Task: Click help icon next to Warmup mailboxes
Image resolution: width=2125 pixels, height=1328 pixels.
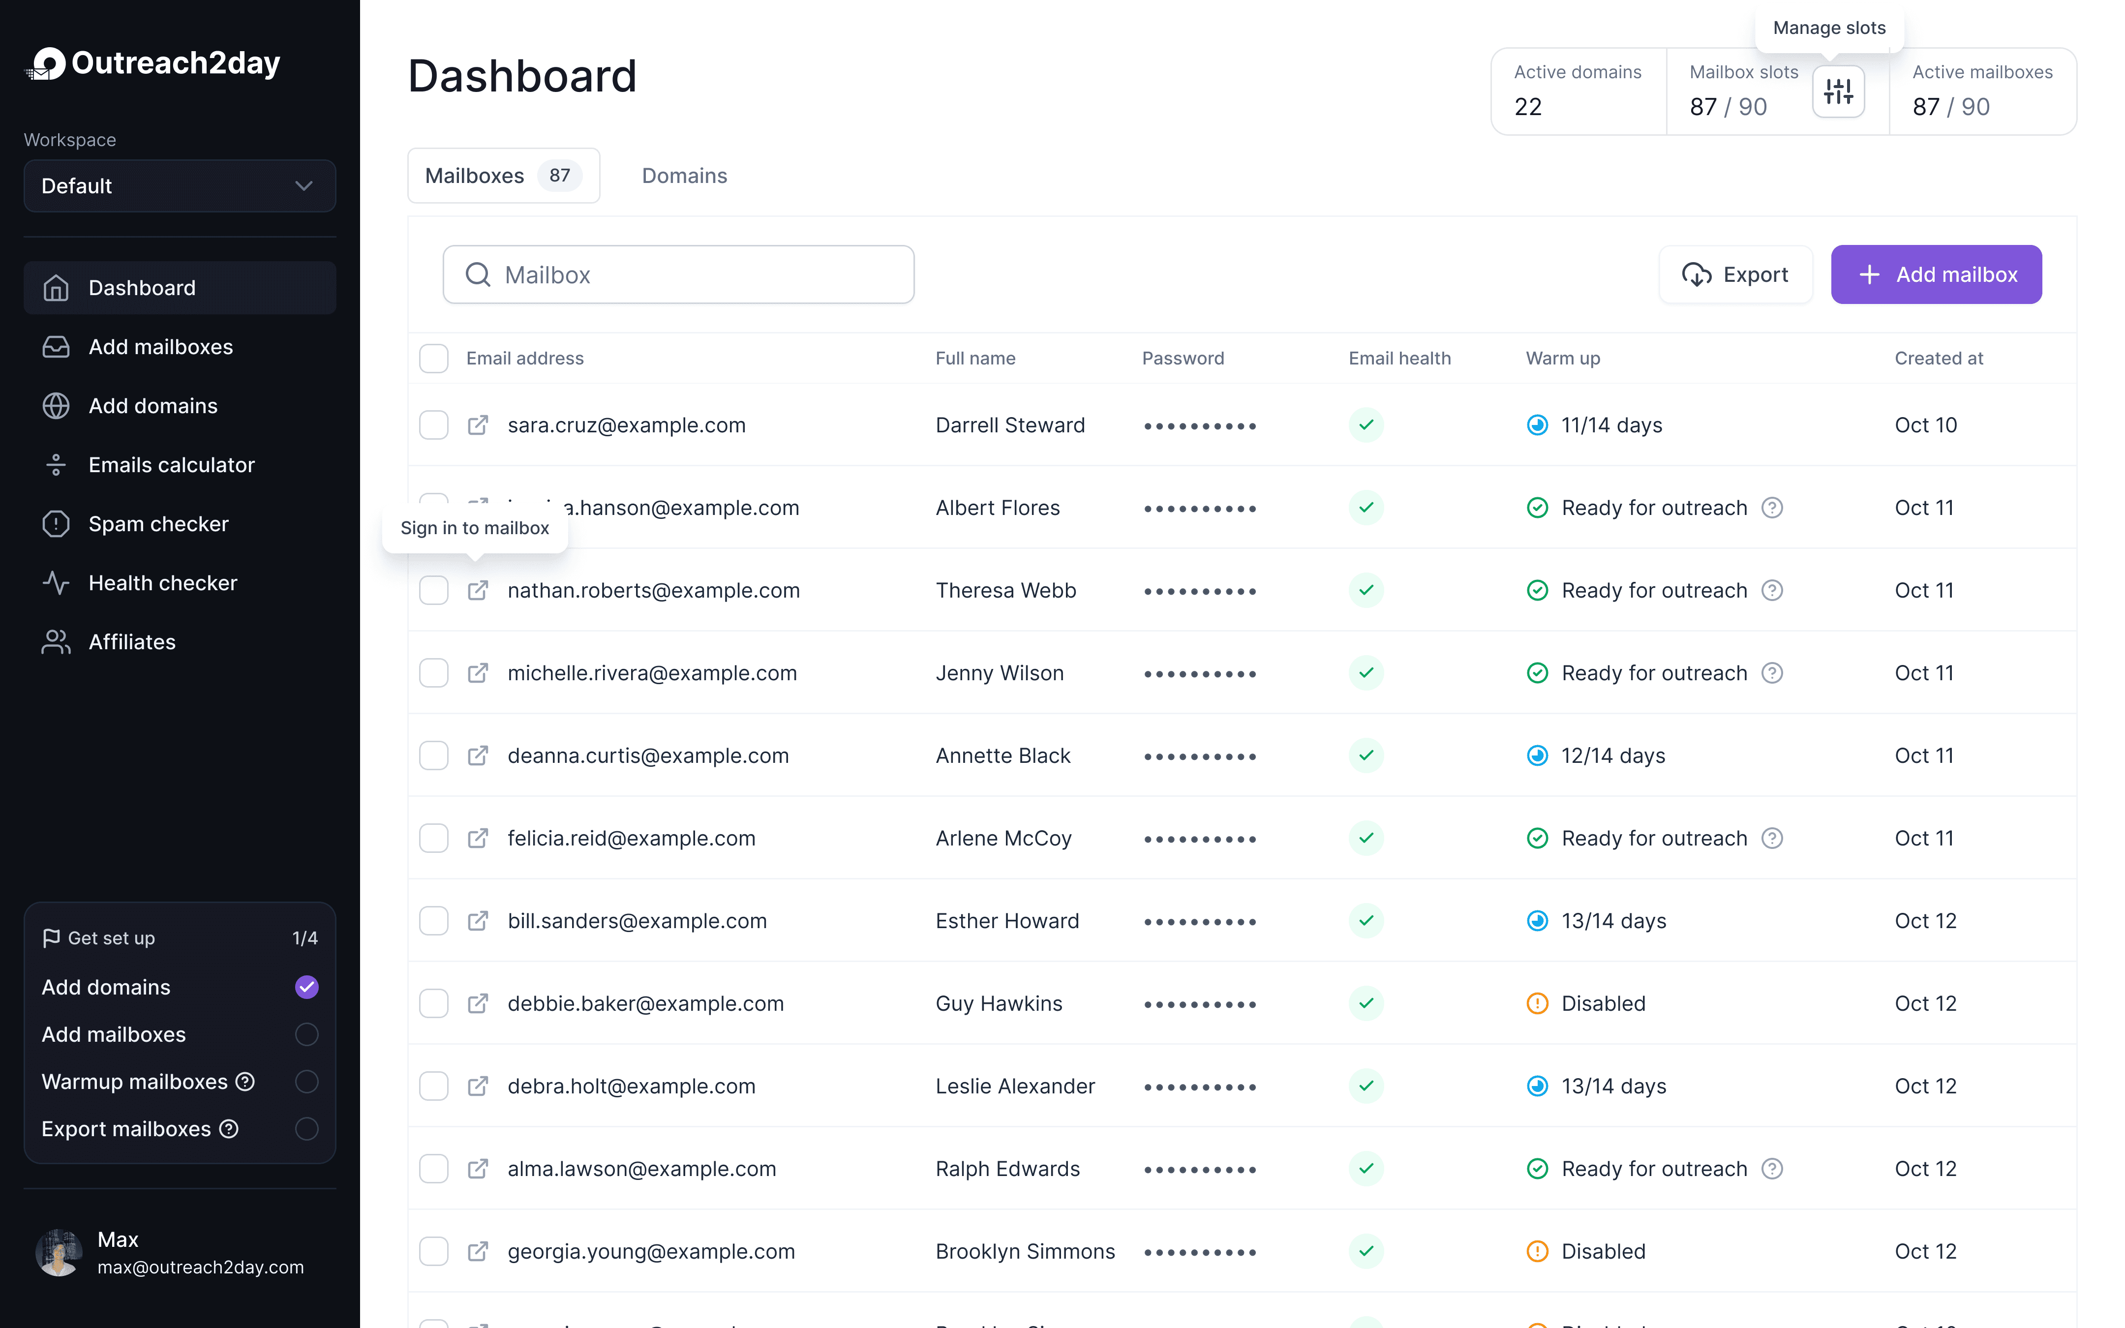Action: (246, 1081)
